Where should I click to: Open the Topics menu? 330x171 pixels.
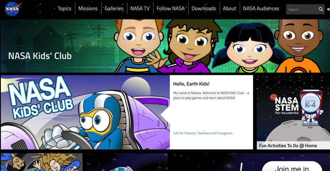tap(64, 9)
